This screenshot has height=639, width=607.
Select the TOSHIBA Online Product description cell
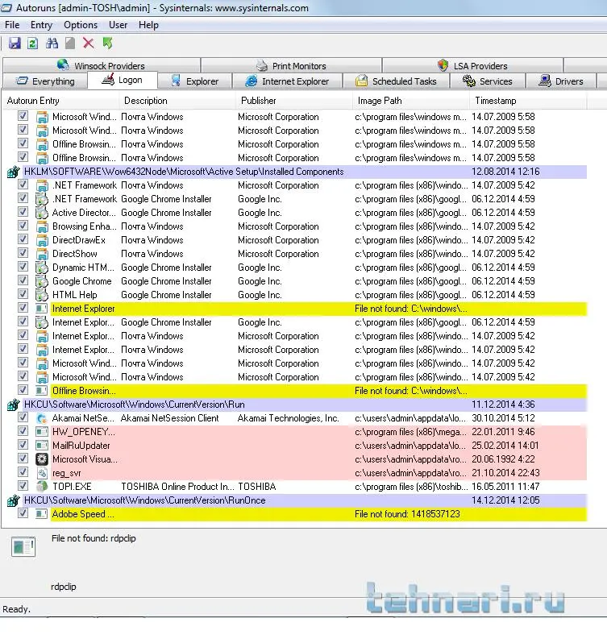[x=177, y=487]
